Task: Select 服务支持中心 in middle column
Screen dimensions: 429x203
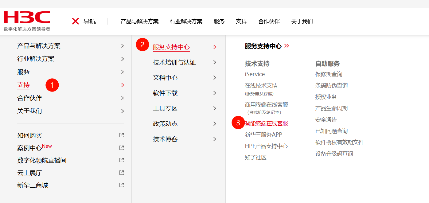Action: (x=171, y=47)
